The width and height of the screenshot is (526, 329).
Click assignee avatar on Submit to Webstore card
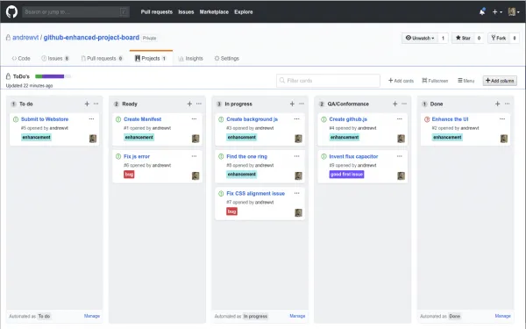pos(93,139)
